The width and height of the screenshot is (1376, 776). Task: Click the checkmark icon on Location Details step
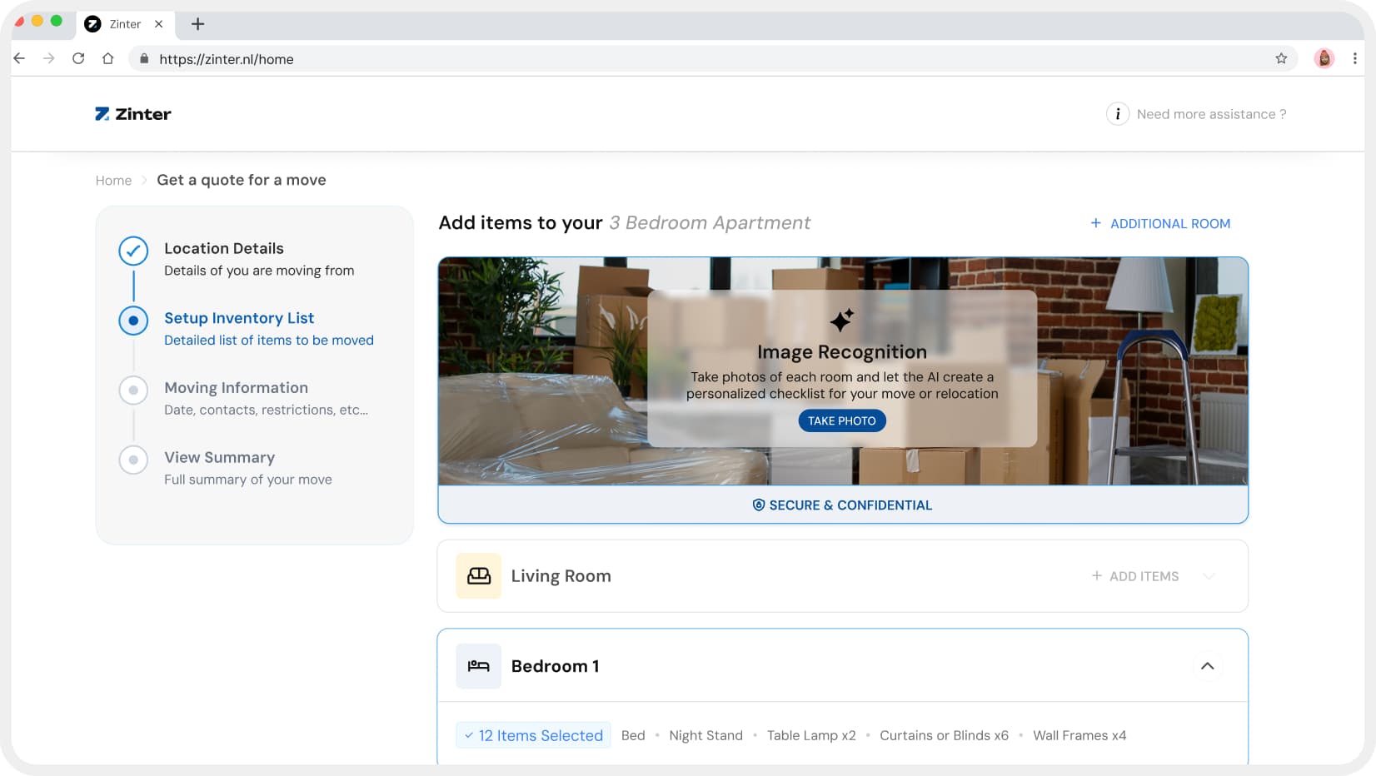133,250
